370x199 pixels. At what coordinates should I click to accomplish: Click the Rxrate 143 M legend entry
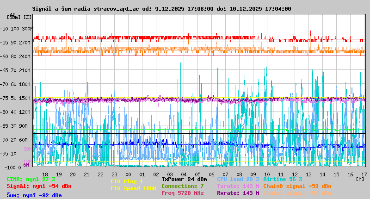point(238,193)
